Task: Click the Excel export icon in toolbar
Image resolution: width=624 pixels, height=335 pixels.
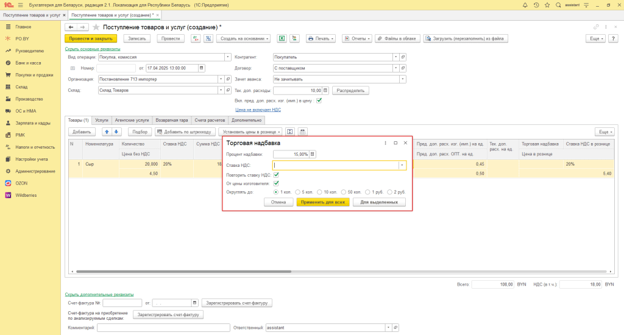Action: 282,38
